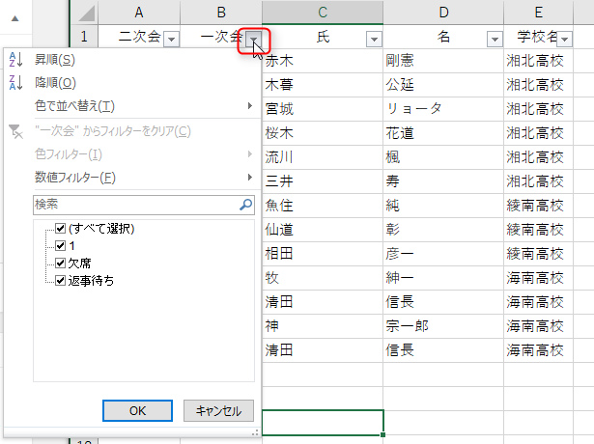Uncheck the 欠席 filter checkbox
Screen dimensions: 594x444
61,264
